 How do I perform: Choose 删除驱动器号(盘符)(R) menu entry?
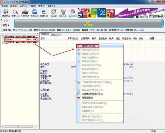[x=100, y=107]
